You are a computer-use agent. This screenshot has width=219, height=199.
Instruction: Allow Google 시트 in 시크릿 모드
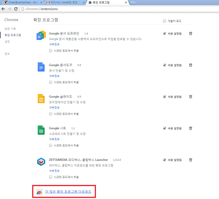50,145
